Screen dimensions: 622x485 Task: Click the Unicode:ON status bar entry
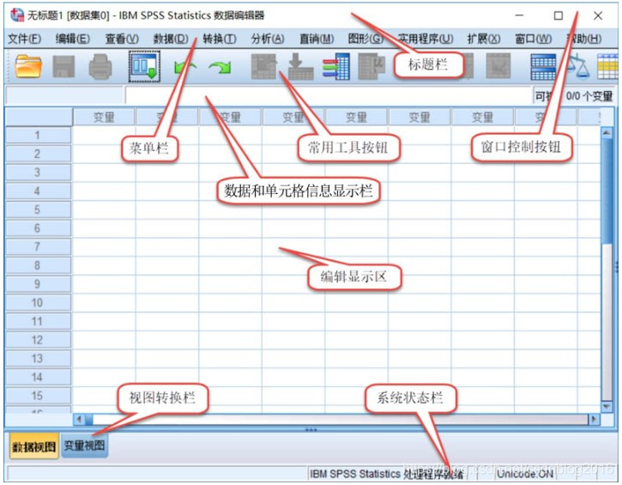tap(525, 474)
